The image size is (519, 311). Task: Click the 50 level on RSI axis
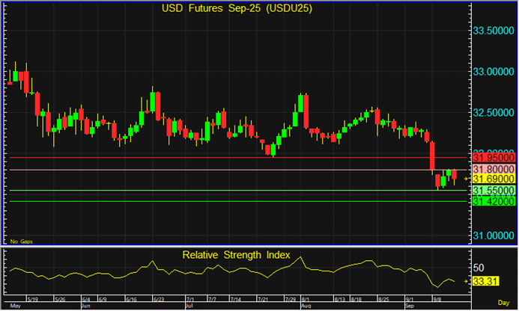click(x=480, y=268)
